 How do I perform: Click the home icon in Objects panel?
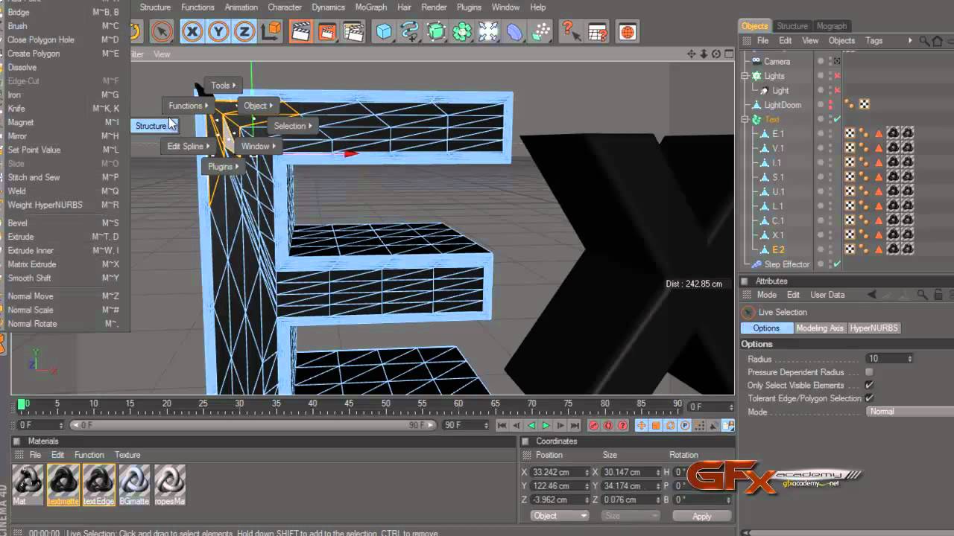click(x=936, y=41)
